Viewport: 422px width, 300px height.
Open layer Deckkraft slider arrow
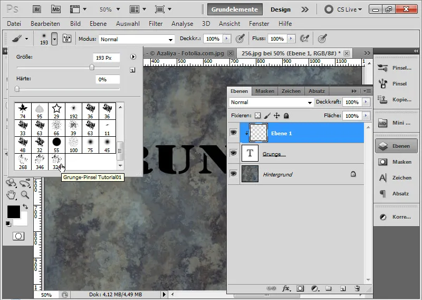[x=366, y=102]
